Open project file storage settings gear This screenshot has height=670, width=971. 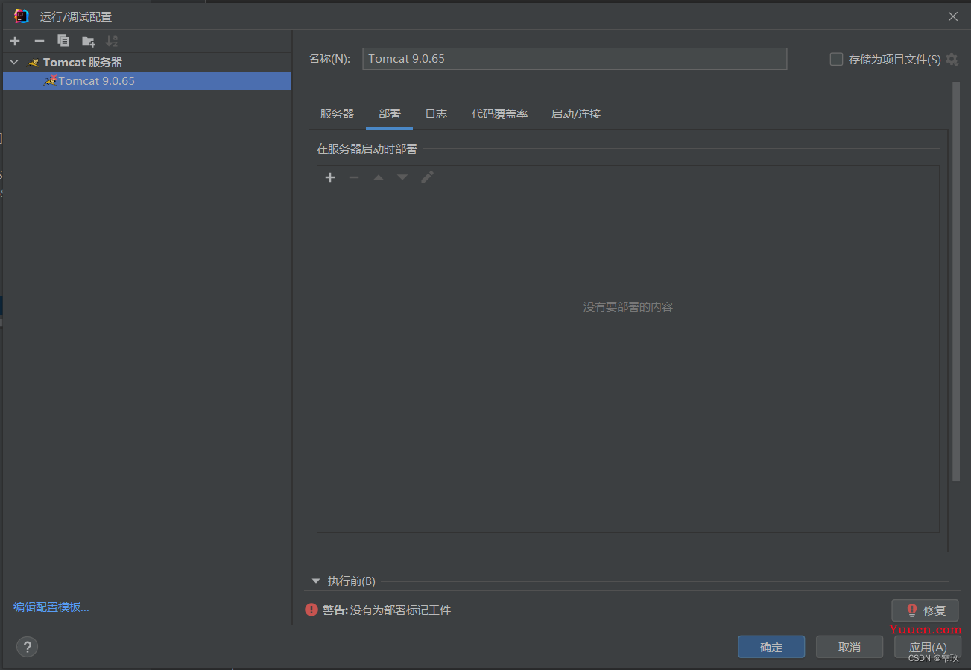[x=952, y=59]
